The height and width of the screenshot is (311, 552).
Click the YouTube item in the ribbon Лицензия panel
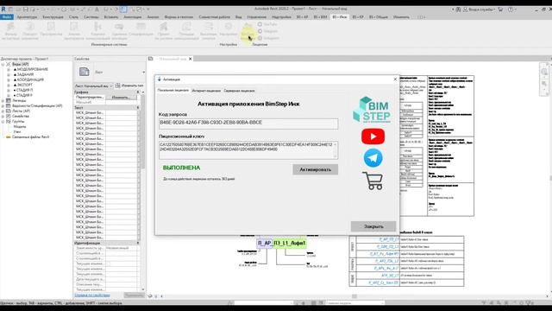[267, 24]
